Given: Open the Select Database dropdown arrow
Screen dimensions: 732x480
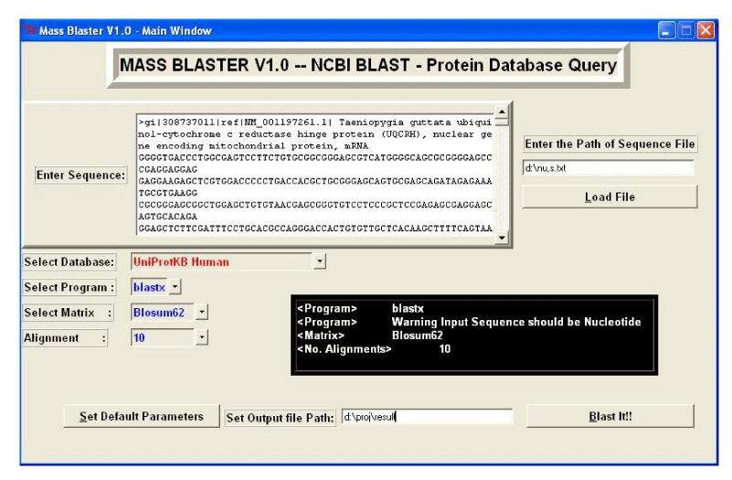Looking at the screenshot, I should (x=319, y=261).
